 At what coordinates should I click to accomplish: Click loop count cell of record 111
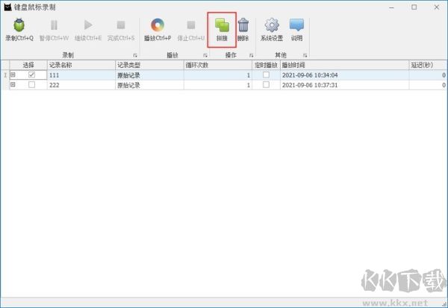coord(218,75)
